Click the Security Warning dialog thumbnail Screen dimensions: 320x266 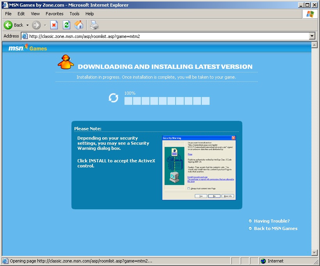[x=199, y=167]
